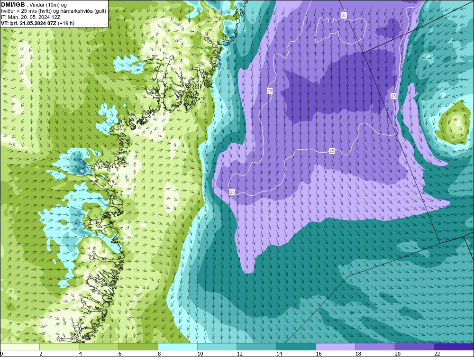The height and width of the screenshot is (357, 474).
Task: Click the teal 12–14 m/s legend swatch
Action: (256, 347)
